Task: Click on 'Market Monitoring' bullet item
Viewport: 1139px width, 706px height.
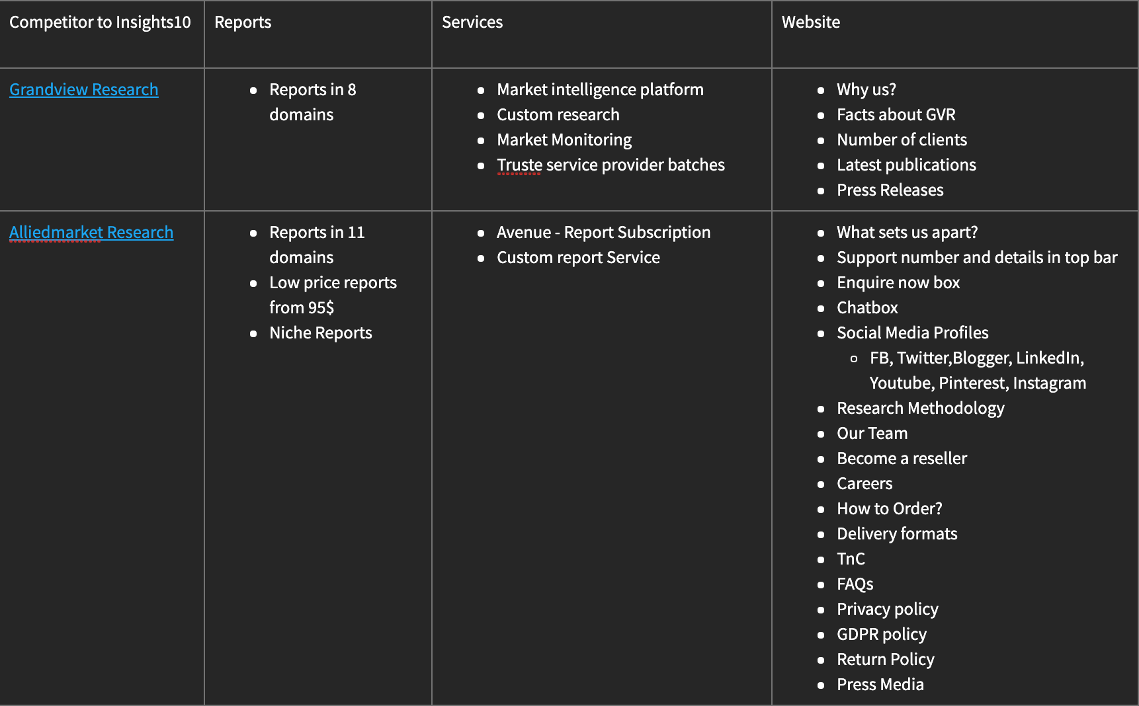Action: [564, 139]
